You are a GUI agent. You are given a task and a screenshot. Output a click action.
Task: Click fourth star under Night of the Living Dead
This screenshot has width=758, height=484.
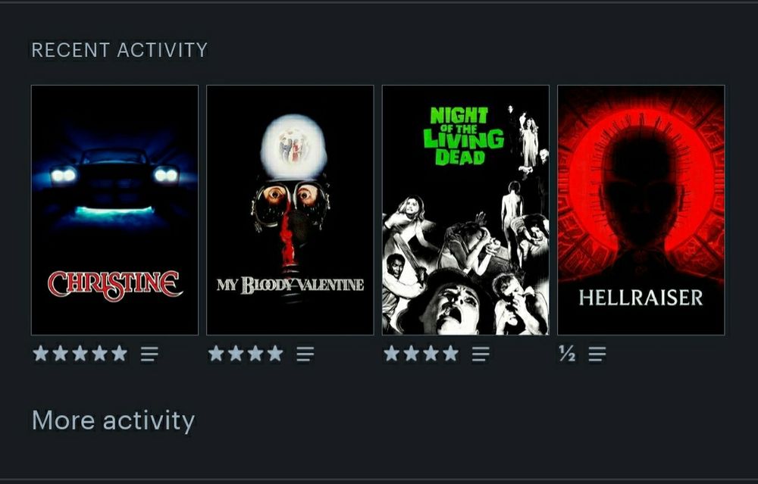(450, 354)
